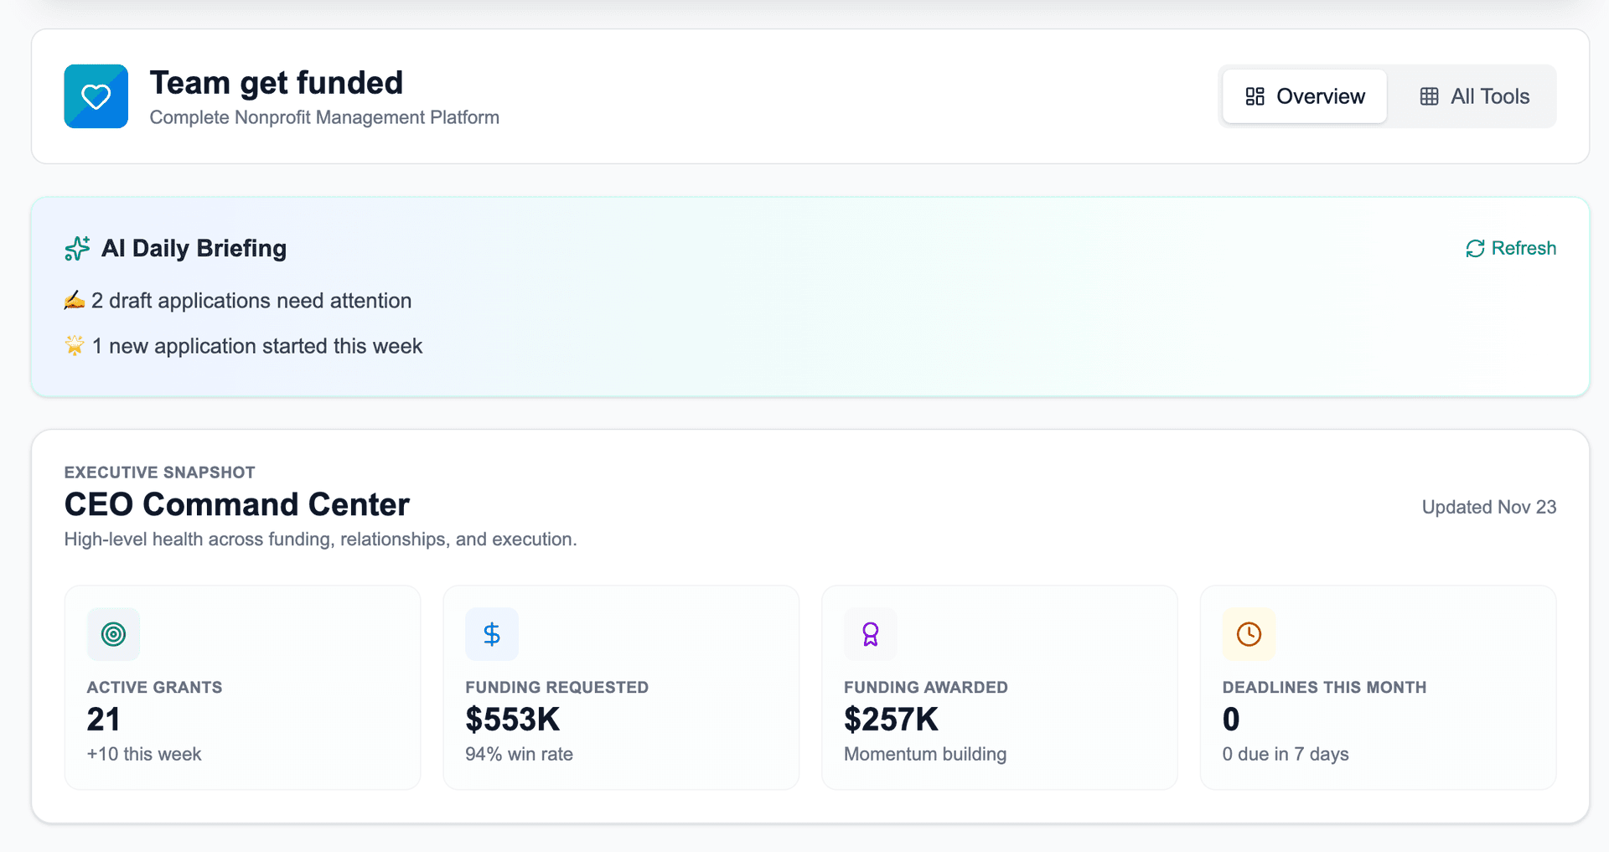Image resolution: width=1609 pixels, height=852 pixels.
Task: Select the Funding Requested card
Action: (621, 687)
